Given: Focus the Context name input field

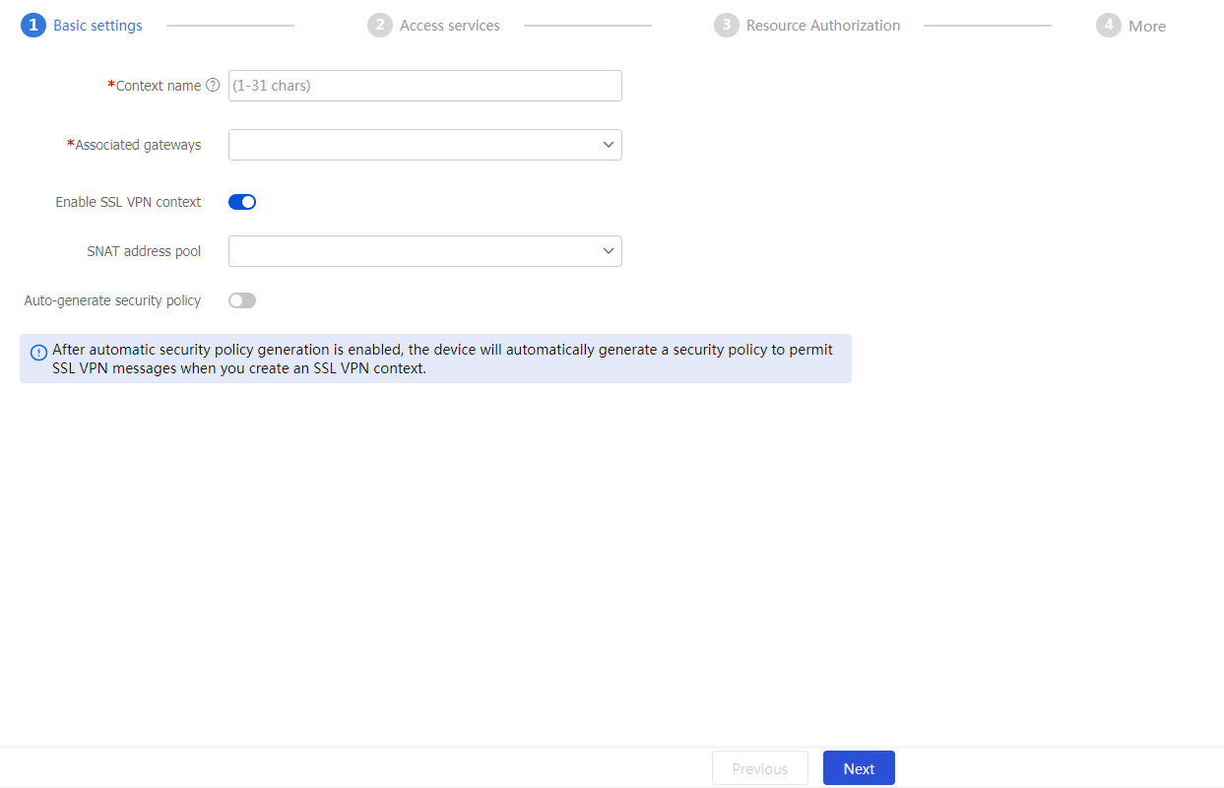Looking at the screenshot, I should 425,86.
